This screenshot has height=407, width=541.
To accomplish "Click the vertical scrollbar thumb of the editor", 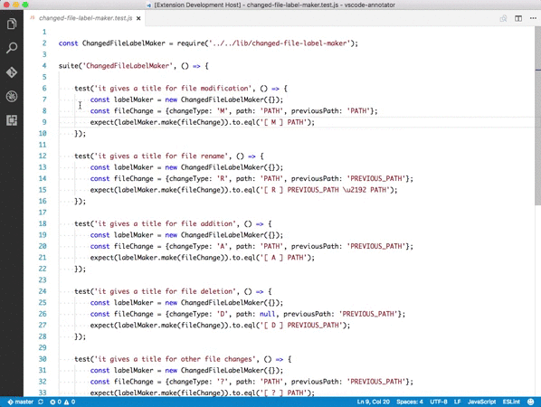I will (538, 116).
